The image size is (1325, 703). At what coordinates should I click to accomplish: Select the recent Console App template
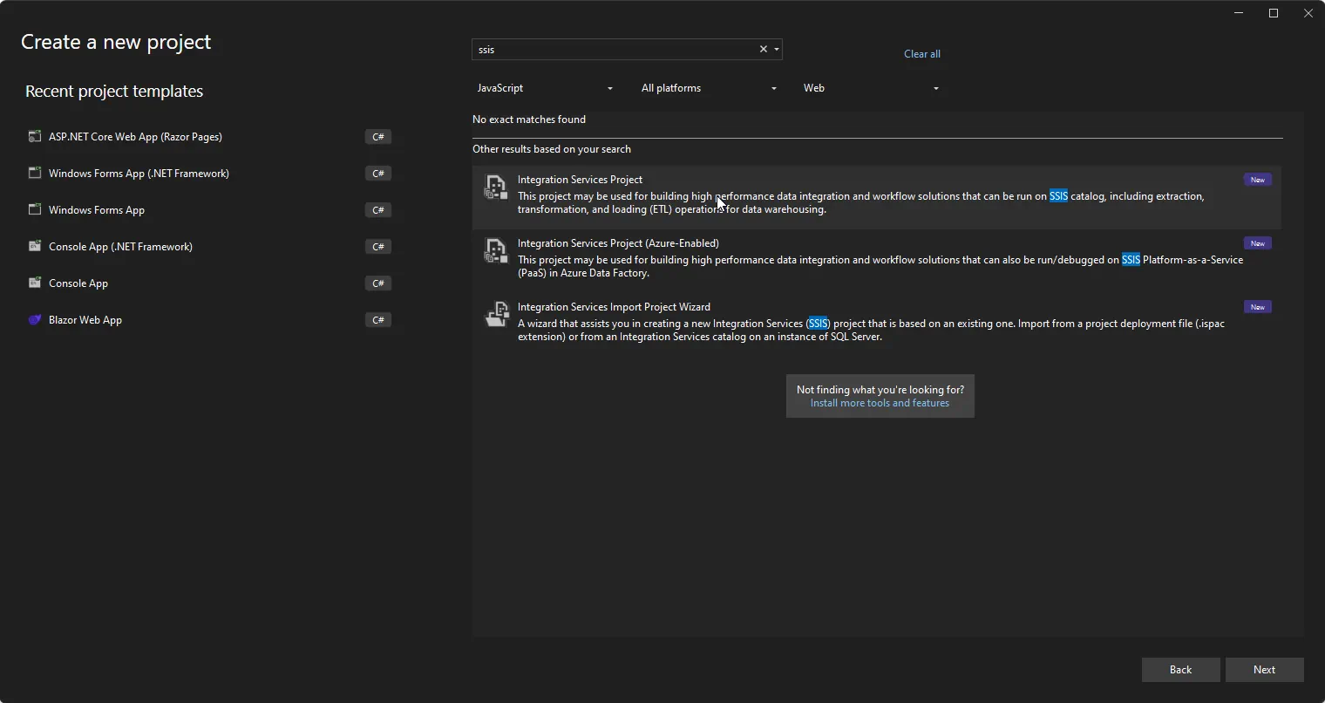click(78, 283)
